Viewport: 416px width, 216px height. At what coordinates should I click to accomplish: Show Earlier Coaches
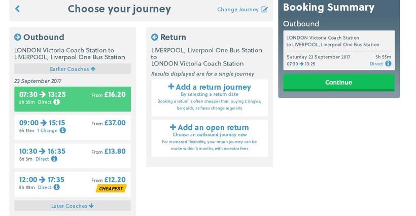click(73, 69)
